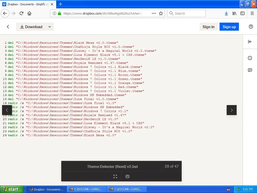Enter fullscreen preview with the expand icon
The image size is (257, 193).
[x=115, y=176]
